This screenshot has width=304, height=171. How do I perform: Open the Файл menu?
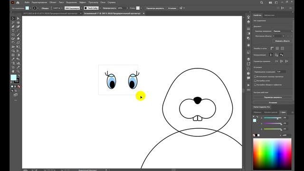pos(27,2)
